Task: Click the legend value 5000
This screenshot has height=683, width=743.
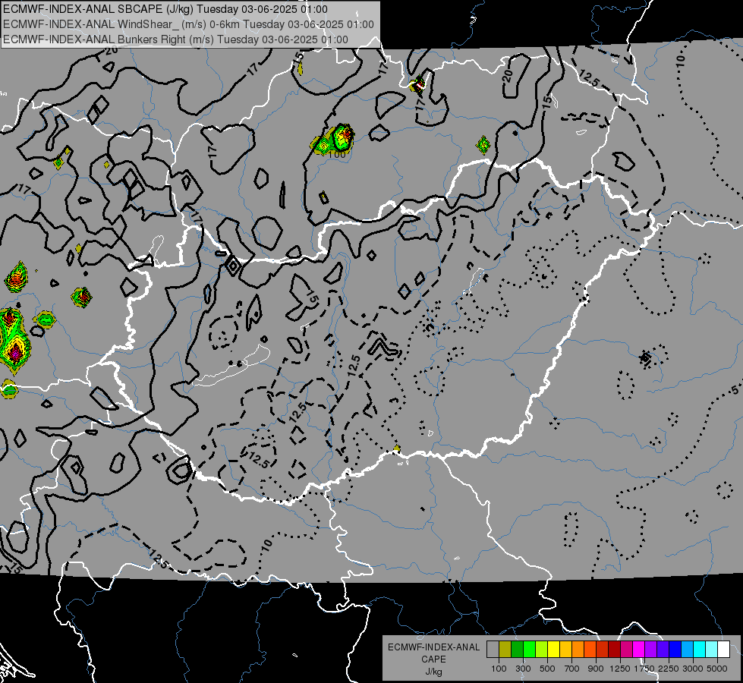Action: coord(716,669)
